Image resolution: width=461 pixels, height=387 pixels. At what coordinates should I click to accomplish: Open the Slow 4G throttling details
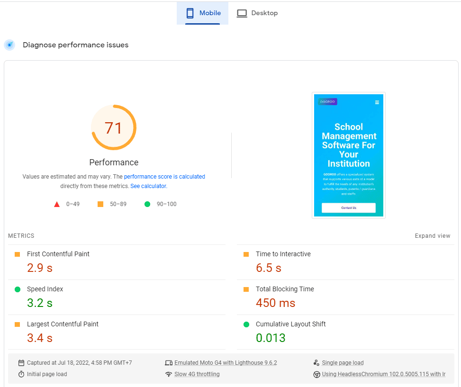[x=197, y=374]
